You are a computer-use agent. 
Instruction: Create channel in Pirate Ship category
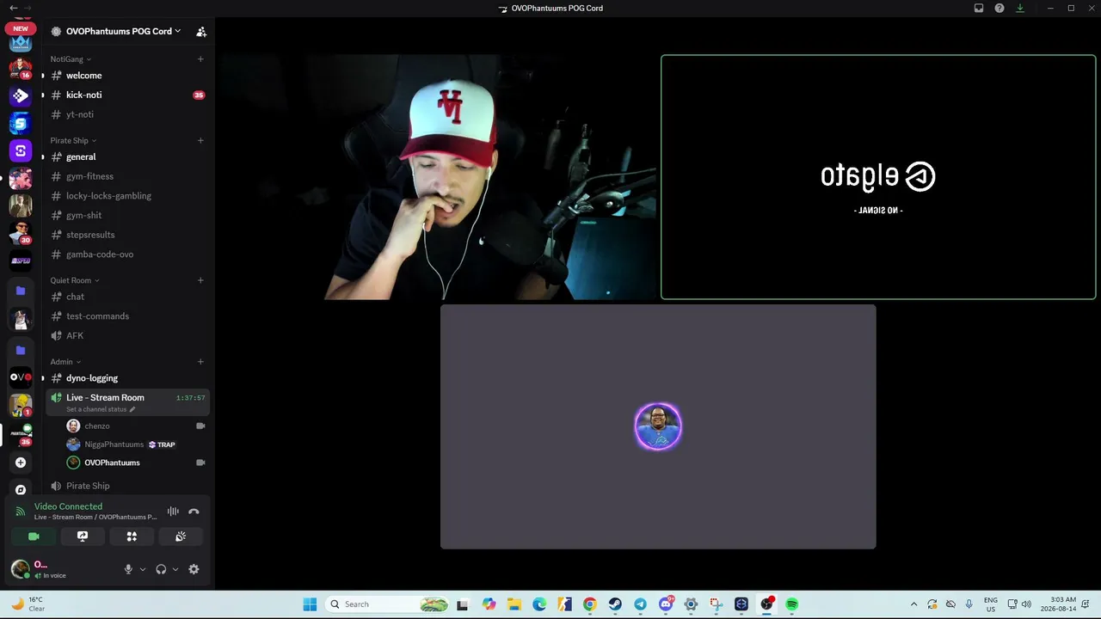(x=200, y=141)
